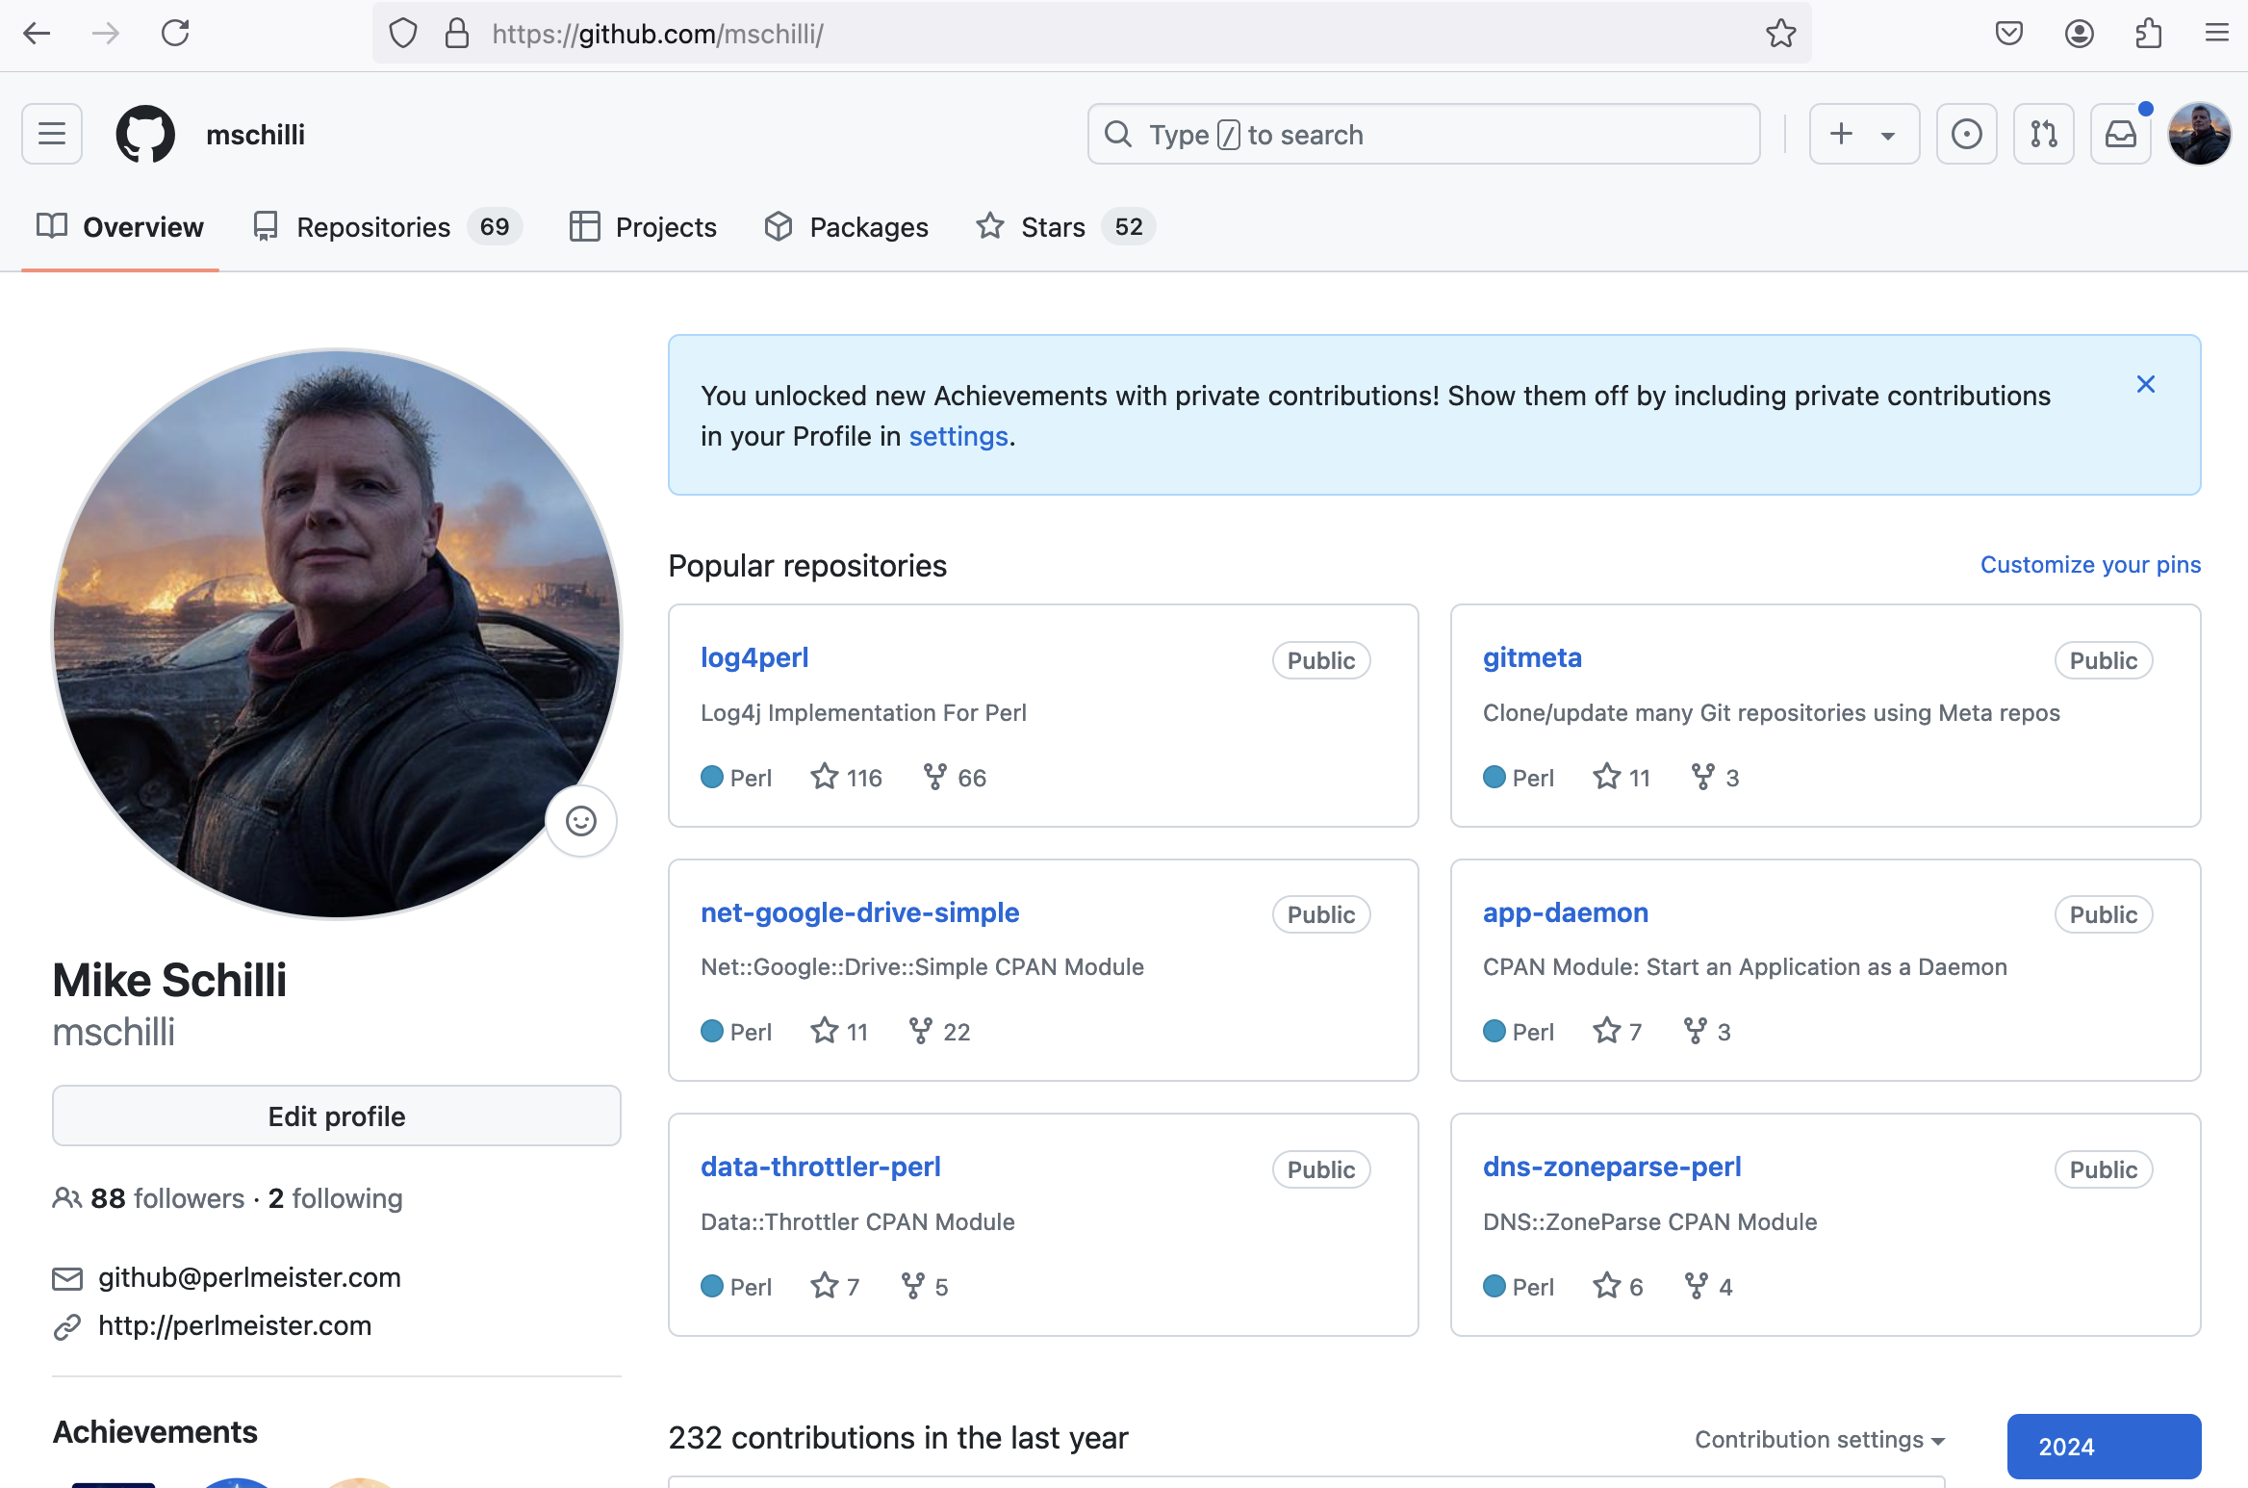
Task: Open the Achievements section heading
Action: coord(155,1432)
